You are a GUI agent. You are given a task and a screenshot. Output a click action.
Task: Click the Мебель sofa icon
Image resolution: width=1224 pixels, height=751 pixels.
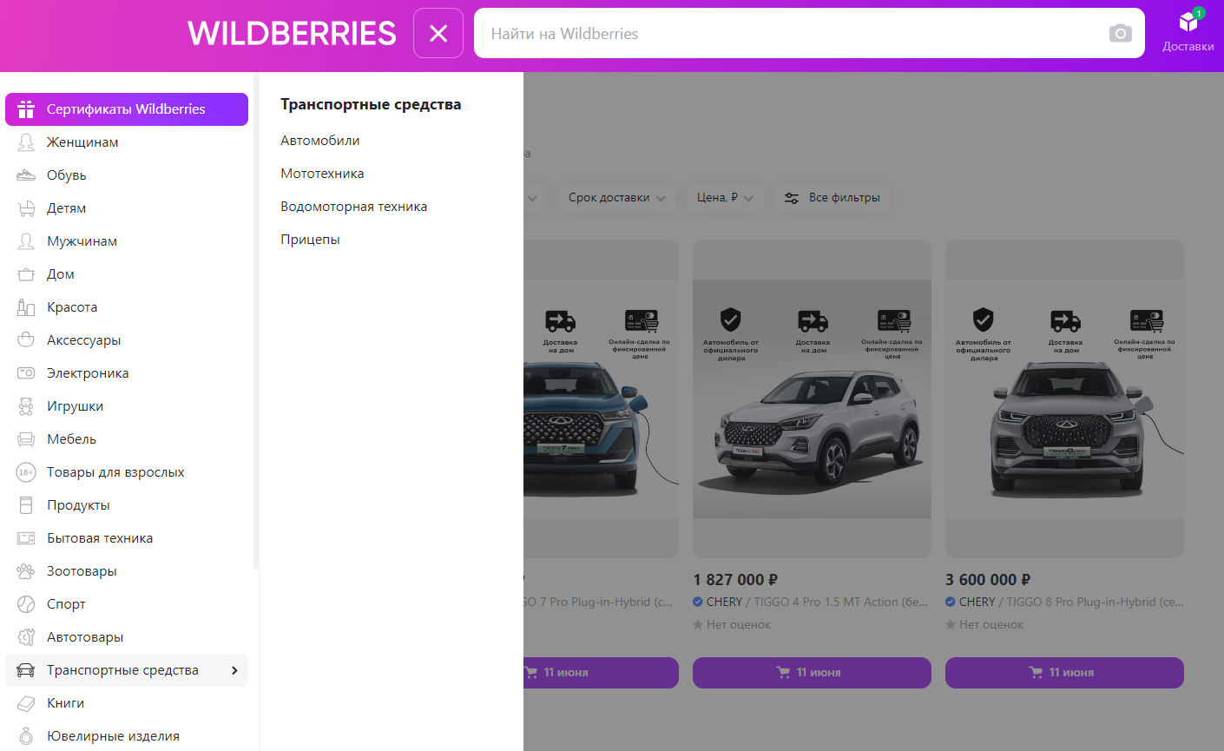pyautogui.click(x=26, y=439)
